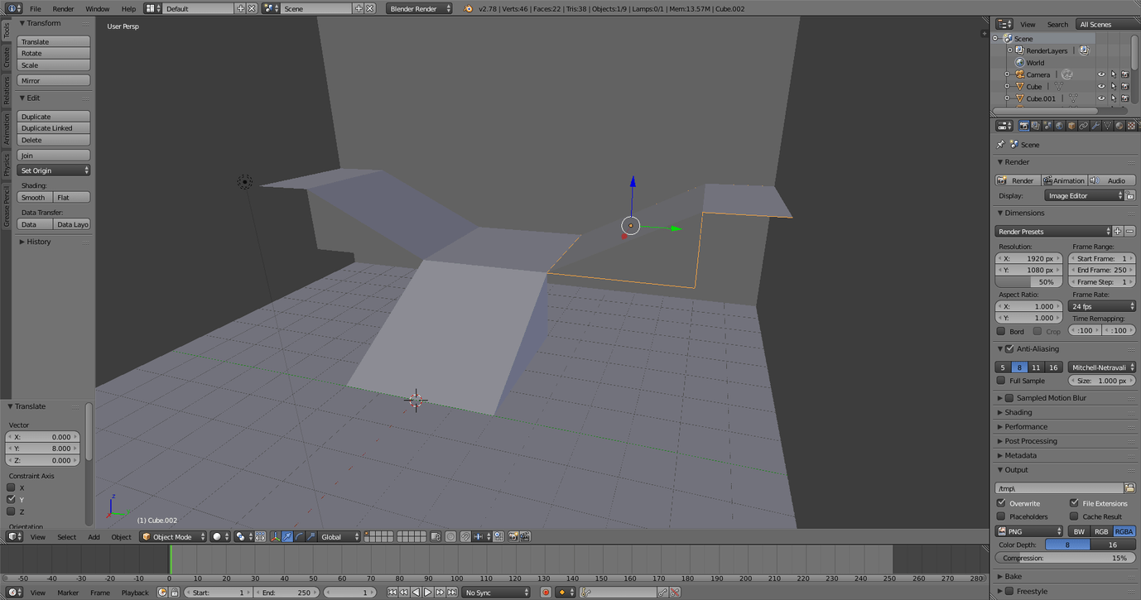Select the Texture checkered tab
The image size is (1141, 600).
pyautogui.click(x=1131, y=125)
